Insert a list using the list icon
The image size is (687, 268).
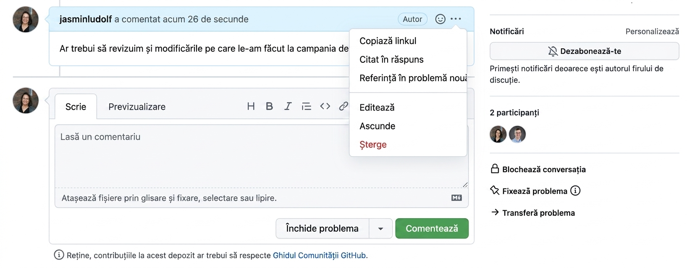pos(306,106)
